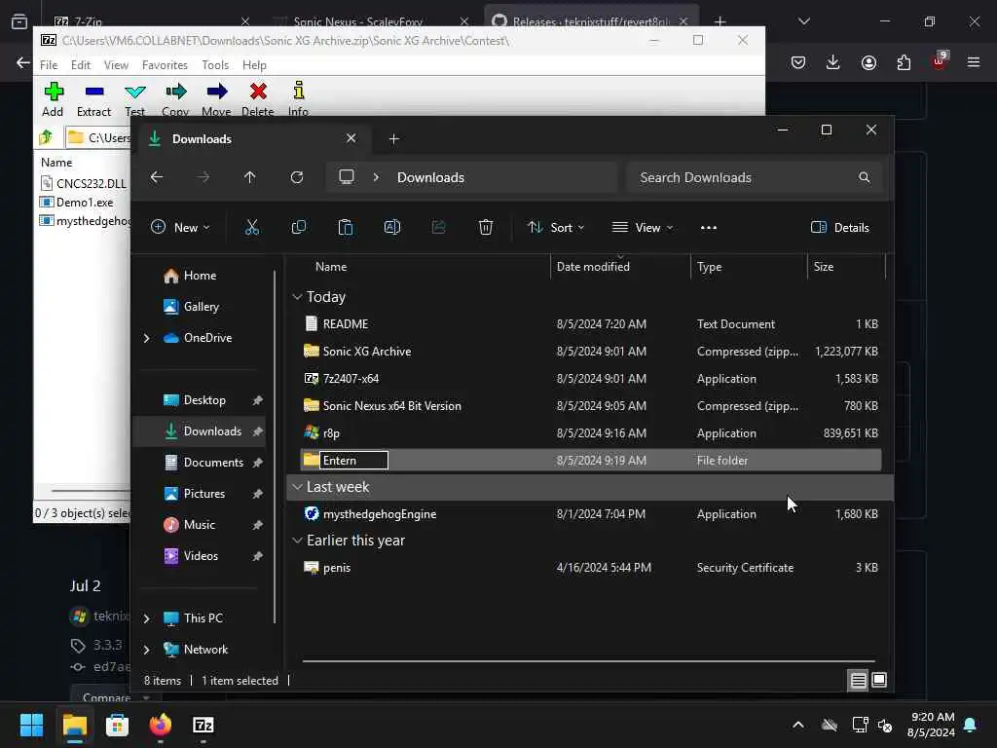Image resolution: width=997 pixels, height=748 pixels.
Task: Click the horizontal scrollbar in Explorer
Action: [588, 661]
